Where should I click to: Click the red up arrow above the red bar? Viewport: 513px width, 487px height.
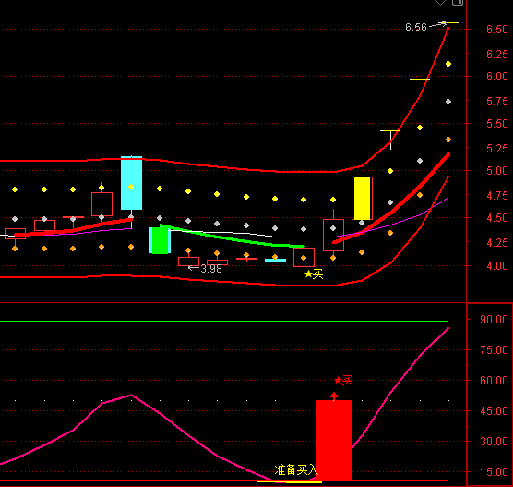334,396
